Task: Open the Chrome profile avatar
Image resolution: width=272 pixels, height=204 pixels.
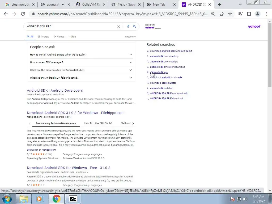Action: tap(258, 14)
